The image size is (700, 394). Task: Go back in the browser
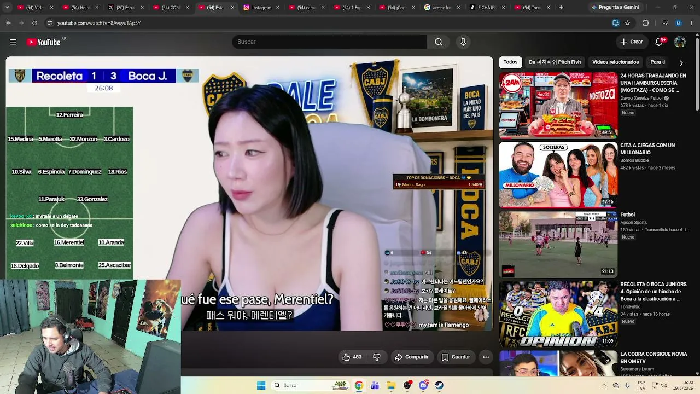pos(8,23)
